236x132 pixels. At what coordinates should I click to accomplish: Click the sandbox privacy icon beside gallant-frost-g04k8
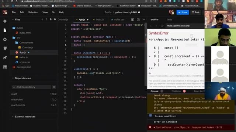coord(139,12)
